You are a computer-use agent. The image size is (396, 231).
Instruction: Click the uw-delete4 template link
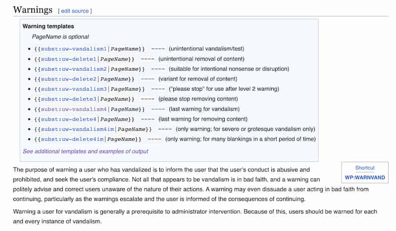(68, 119)
